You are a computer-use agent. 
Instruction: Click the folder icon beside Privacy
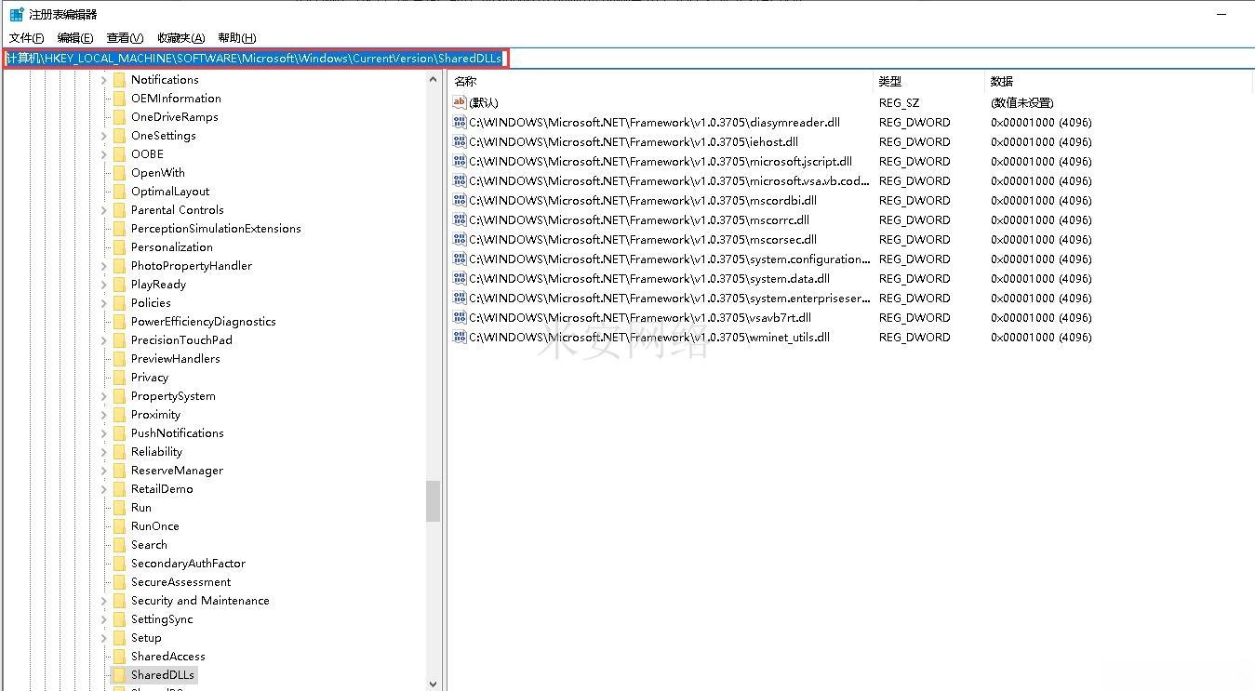119,378
